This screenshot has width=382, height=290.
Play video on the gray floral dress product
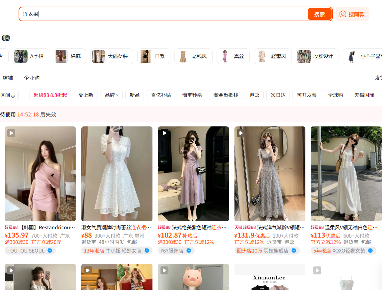click(241, 133)
